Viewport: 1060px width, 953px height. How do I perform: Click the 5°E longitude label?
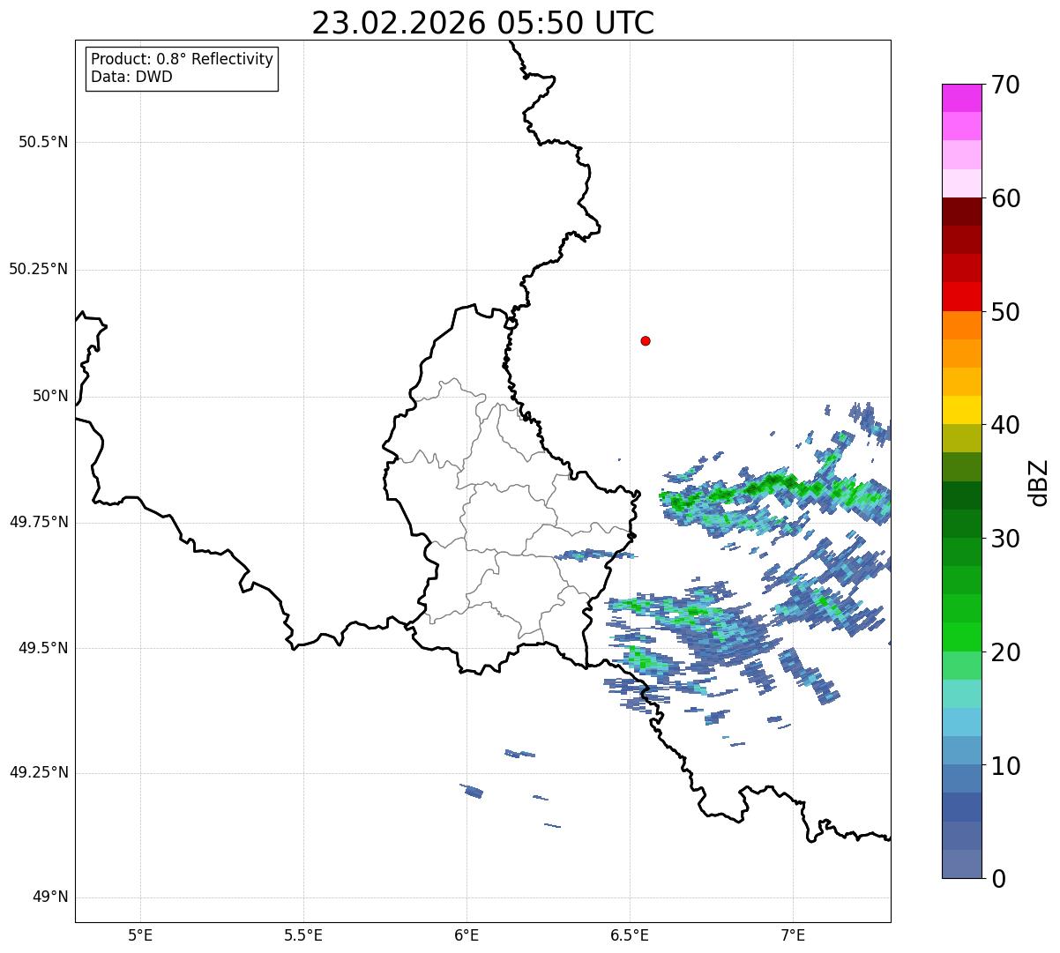point(140,934)
